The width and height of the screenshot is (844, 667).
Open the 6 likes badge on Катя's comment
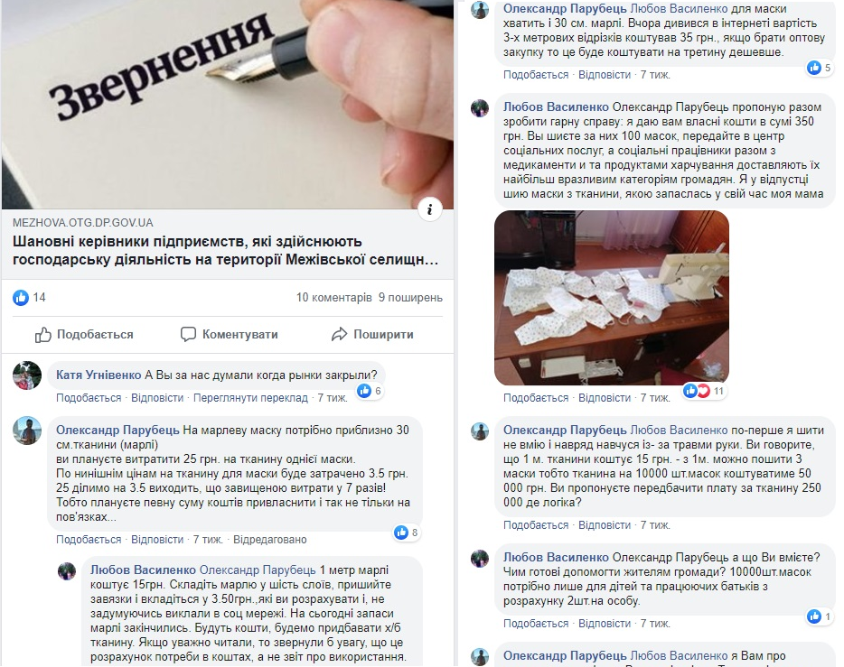370,391
